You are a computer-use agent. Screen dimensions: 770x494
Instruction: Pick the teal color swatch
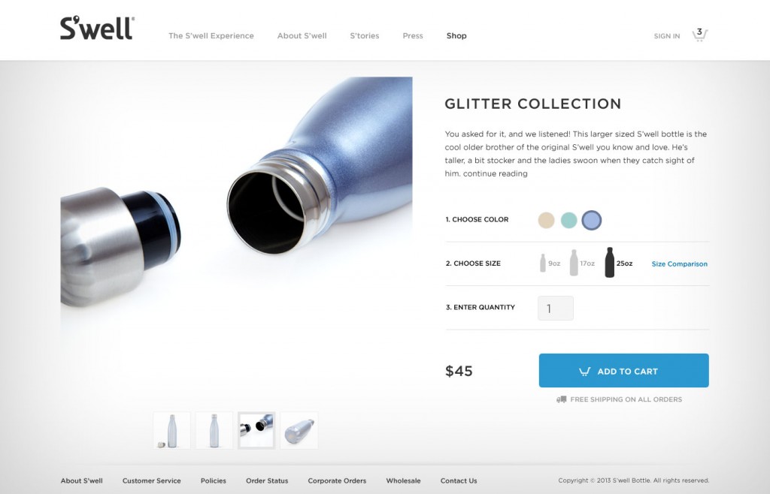(x=568, y=220)
